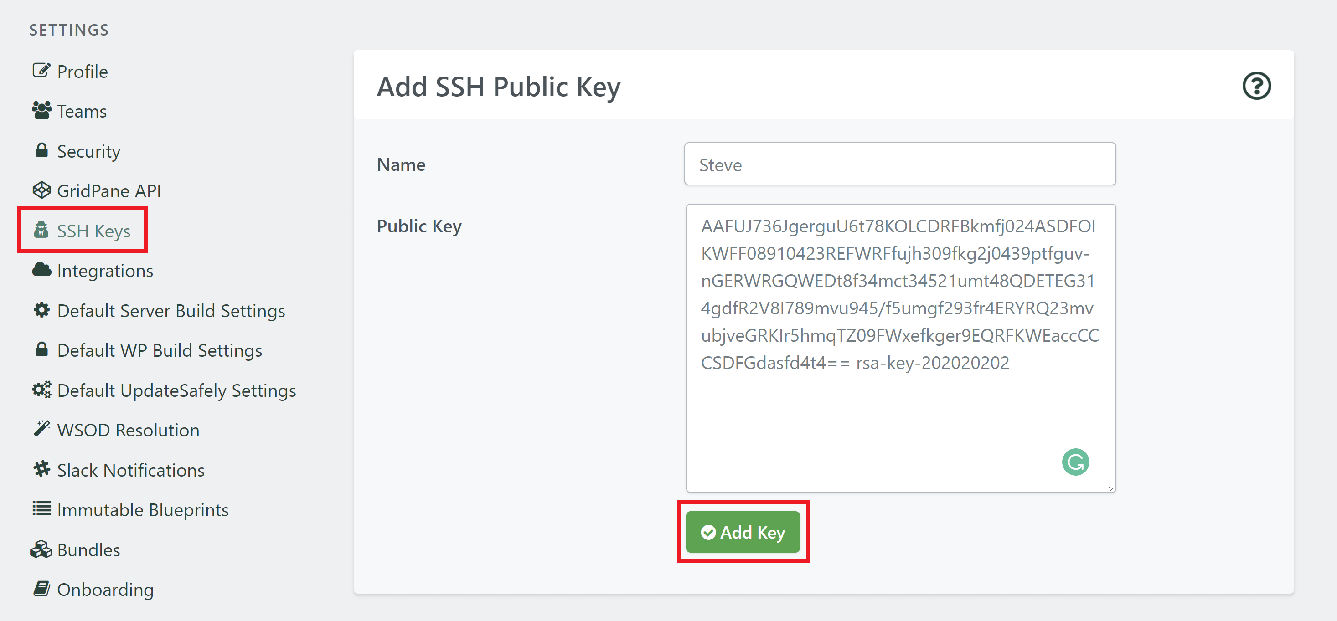Image resolution: width=1337 pixels, height=621 pixels.
Task: Open the SSH Keys settings page
Action: click(93, 231)
